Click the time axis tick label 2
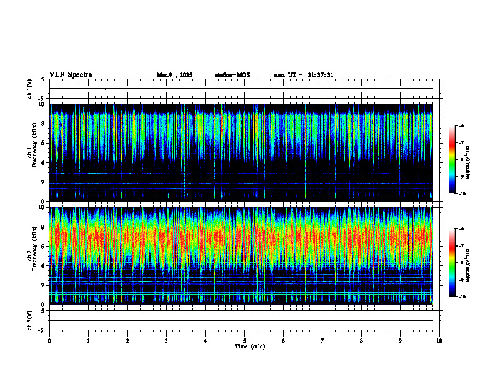Image resolution: width=495 pixels, height=382 pixels. tap(127, 341)
